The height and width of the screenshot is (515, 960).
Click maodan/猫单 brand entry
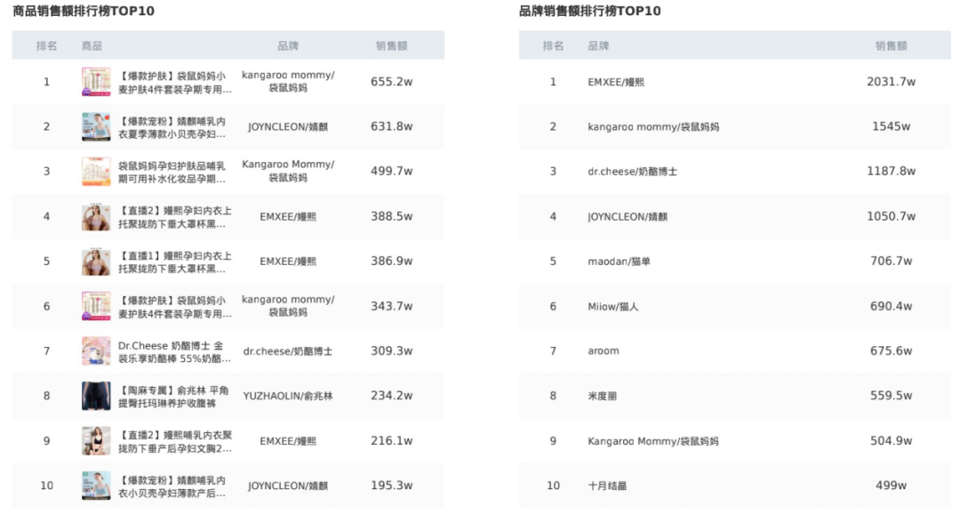(619, 262)
